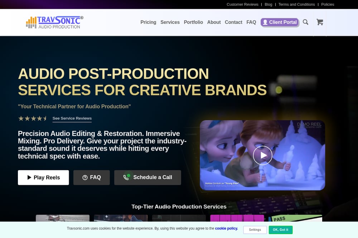Open the cookie policy link
The image size is (358, 238).
pos(226,228)
